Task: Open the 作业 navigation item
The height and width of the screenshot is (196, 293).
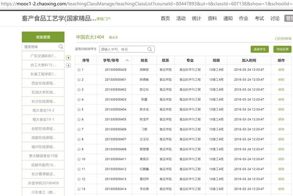Action: 244,18
